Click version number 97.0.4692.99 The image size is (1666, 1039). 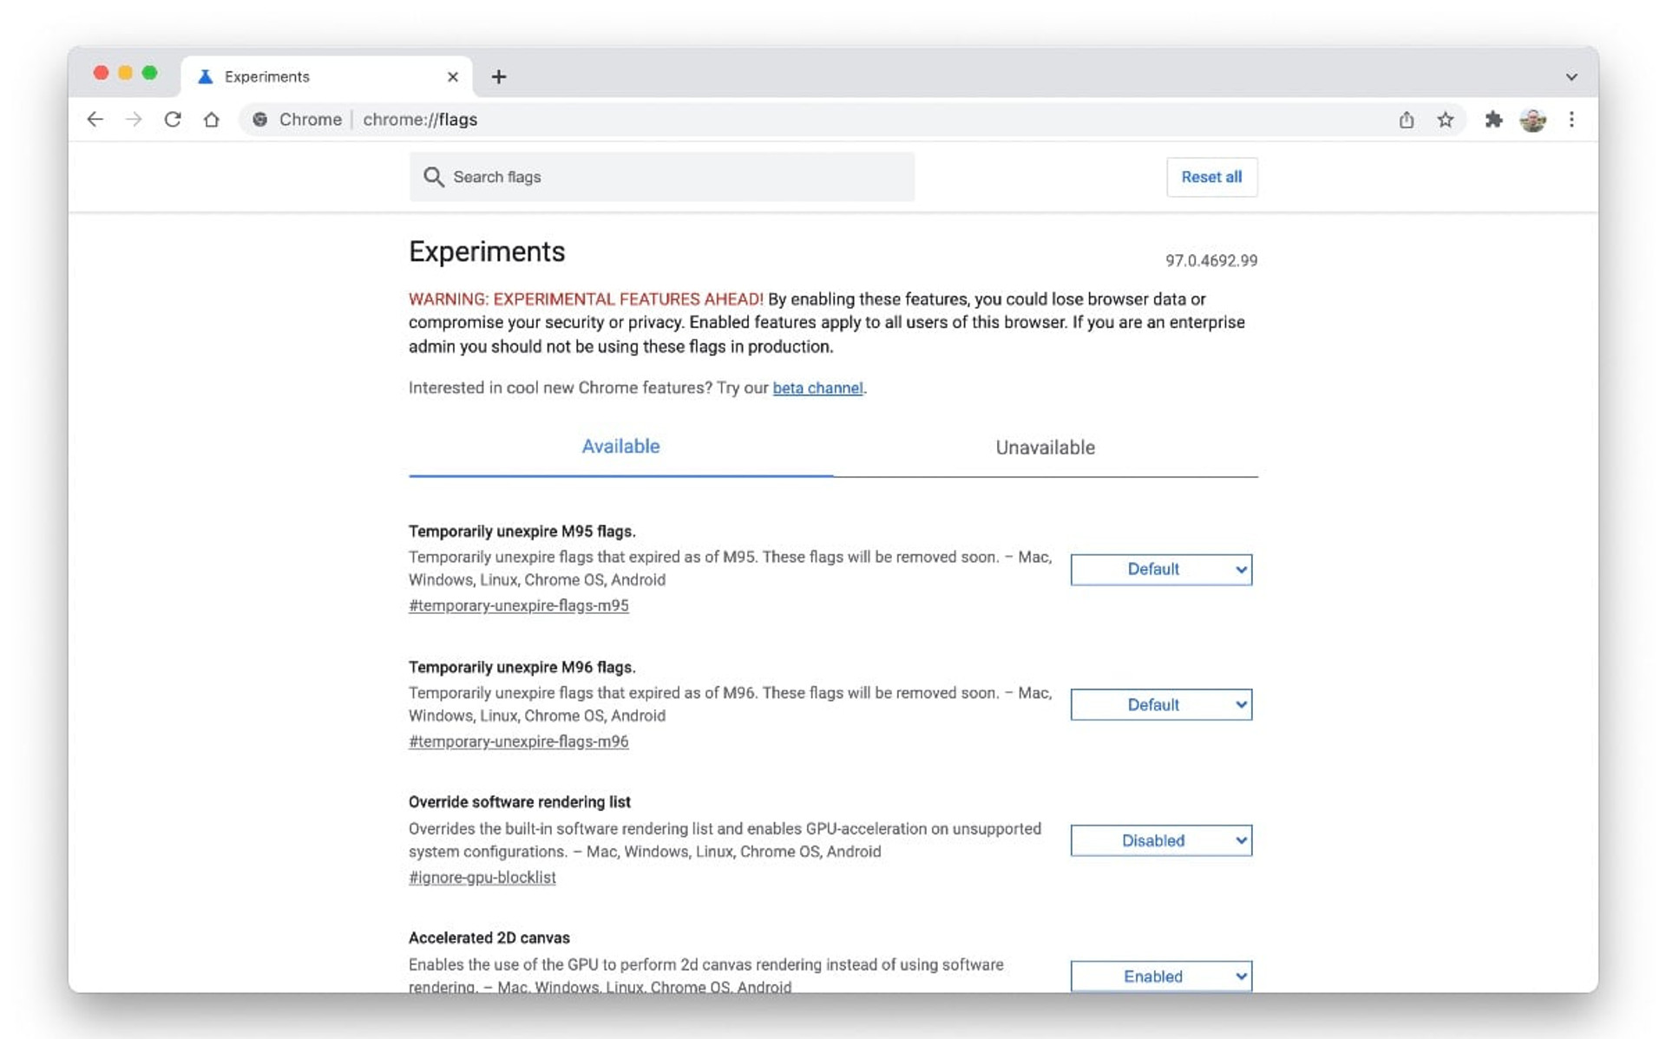pyautogui.click(x=1211, y=261)
